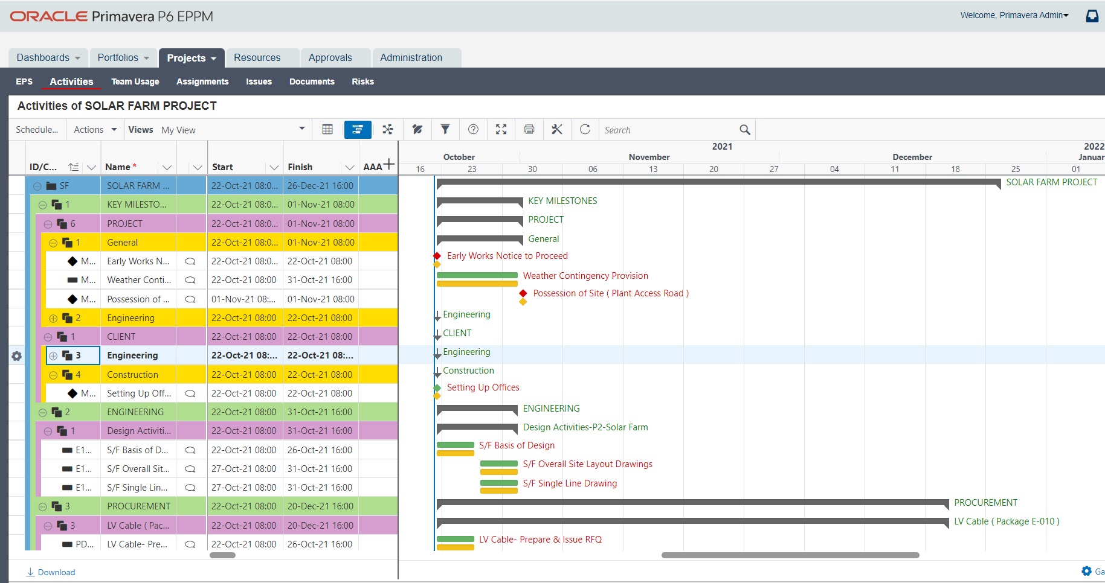Collapse the PROCUREMENT WBS group
This screenshot has height=583, width=1105.
pos(42,507)
